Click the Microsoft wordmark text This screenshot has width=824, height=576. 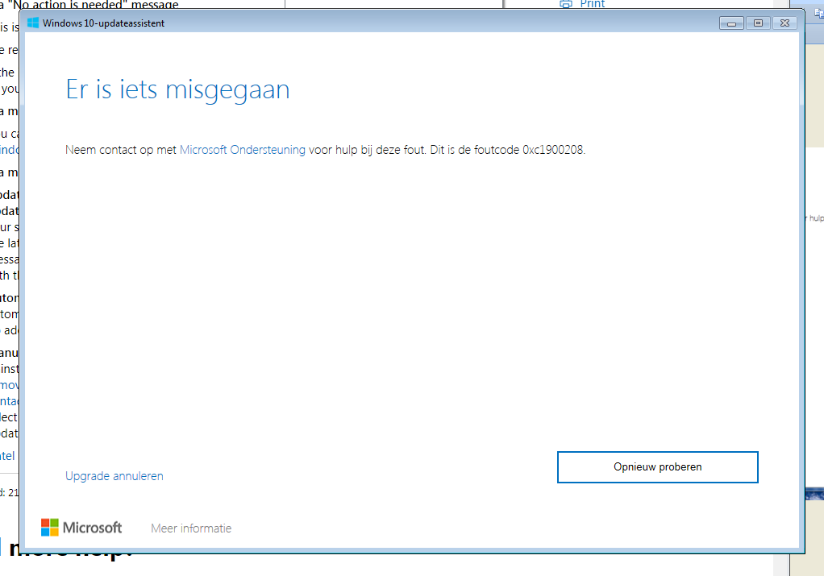[93, 528]
